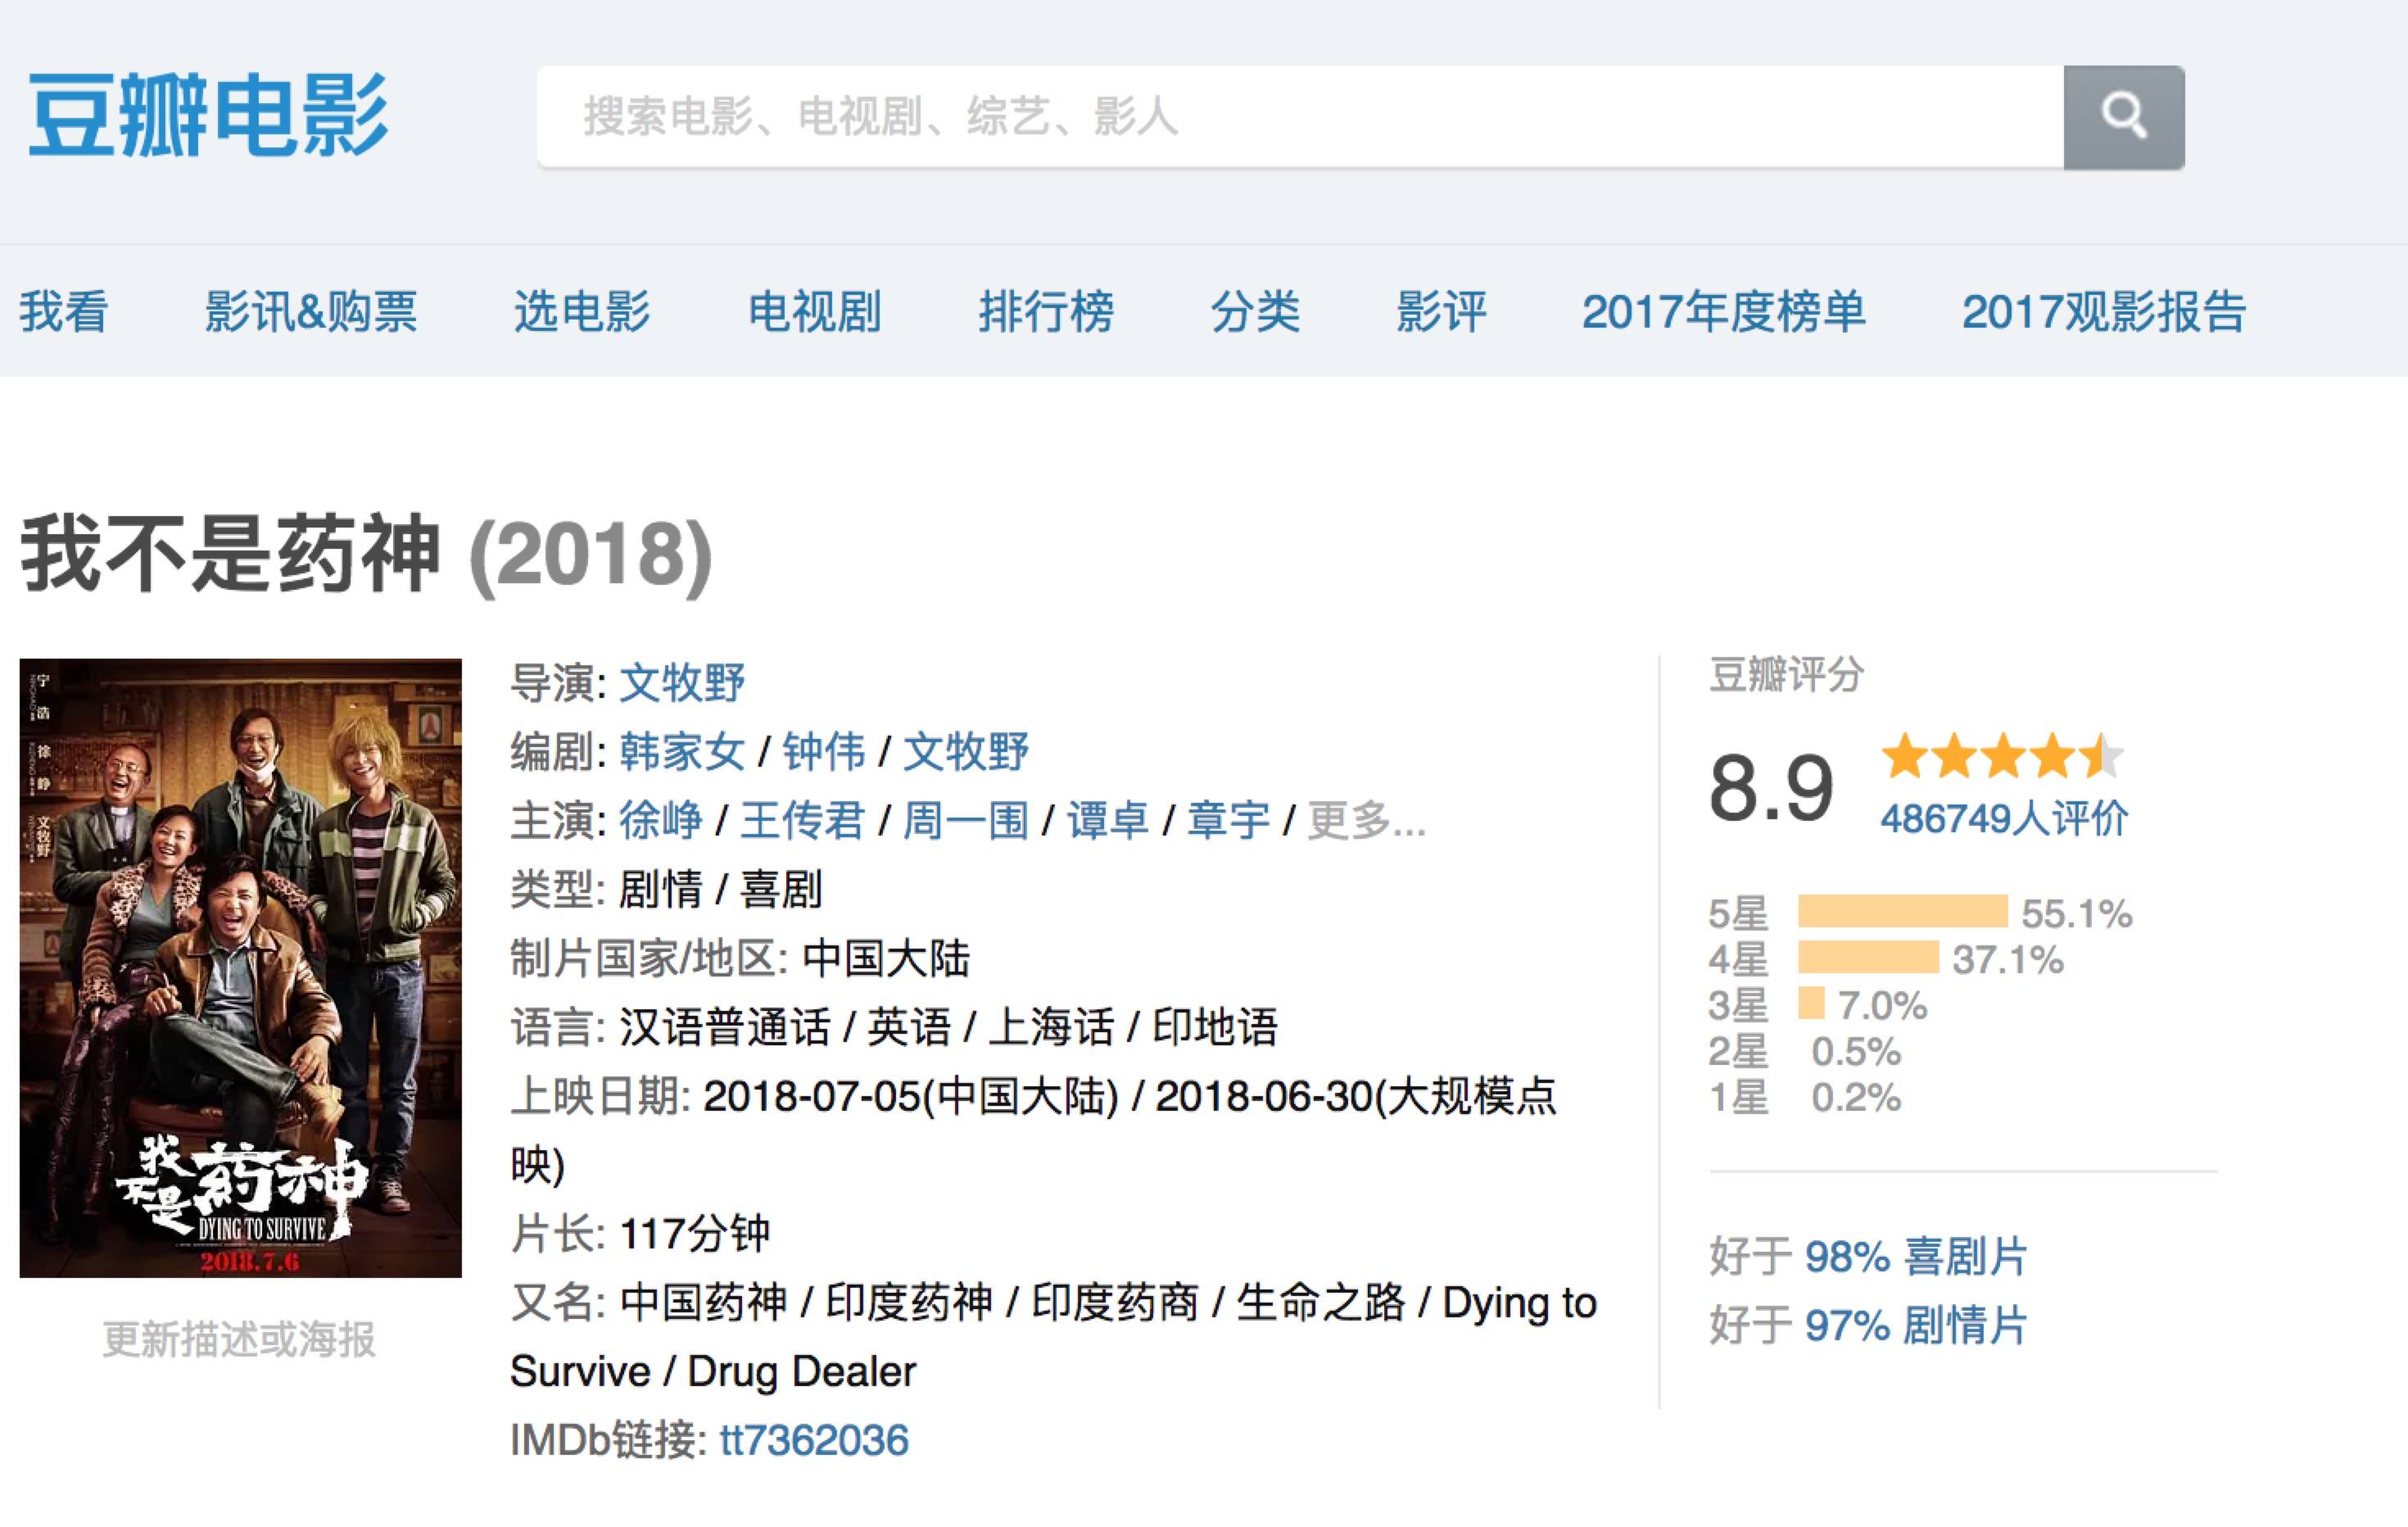Open the 影讯&购票 menu item

(x=310, y=311)
